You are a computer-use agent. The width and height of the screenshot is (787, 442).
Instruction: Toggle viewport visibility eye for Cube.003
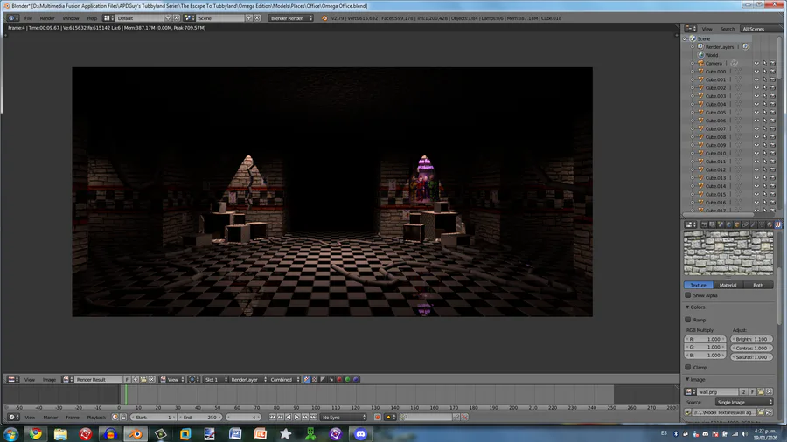point(756,96)
